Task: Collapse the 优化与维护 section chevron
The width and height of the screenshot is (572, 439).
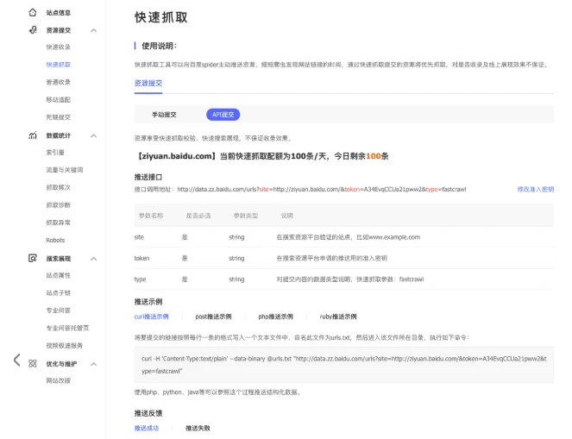Action: tap(93, 364)
